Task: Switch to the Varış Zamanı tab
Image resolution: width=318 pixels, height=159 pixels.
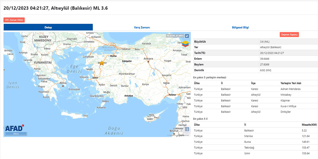Action: tap(142, 27)
